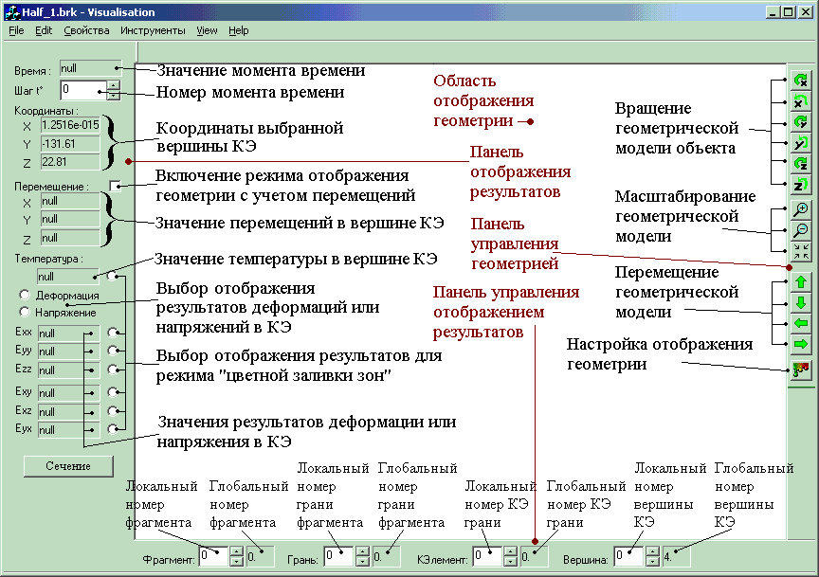Viewport: 819px width, 577px height.
Task: Rotate model counter-clockwise around Y axis
Action: [800, 143]
